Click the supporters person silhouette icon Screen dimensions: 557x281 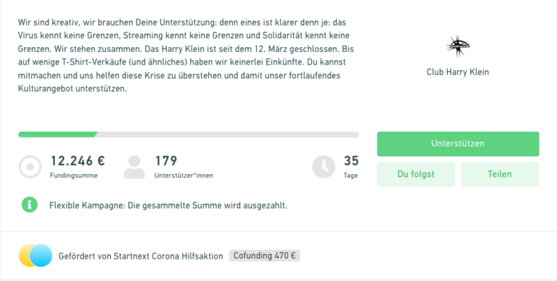point(134,167)
